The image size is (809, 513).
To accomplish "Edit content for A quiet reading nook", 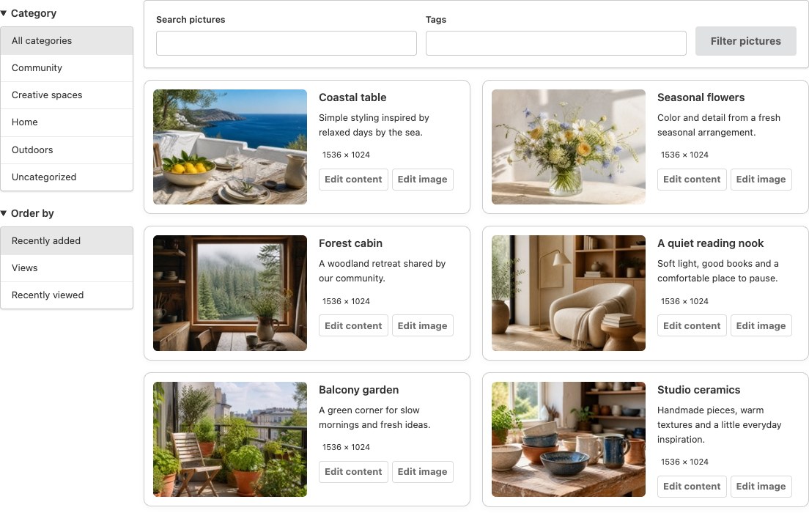I will [692, 325].
